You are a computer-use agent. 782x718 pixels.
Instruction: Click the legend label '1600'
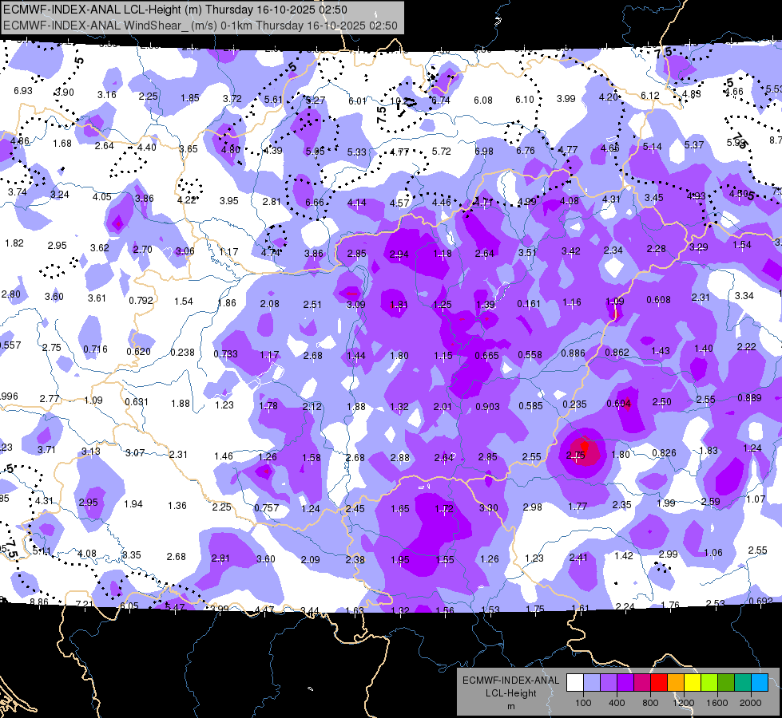click(717, 703)
